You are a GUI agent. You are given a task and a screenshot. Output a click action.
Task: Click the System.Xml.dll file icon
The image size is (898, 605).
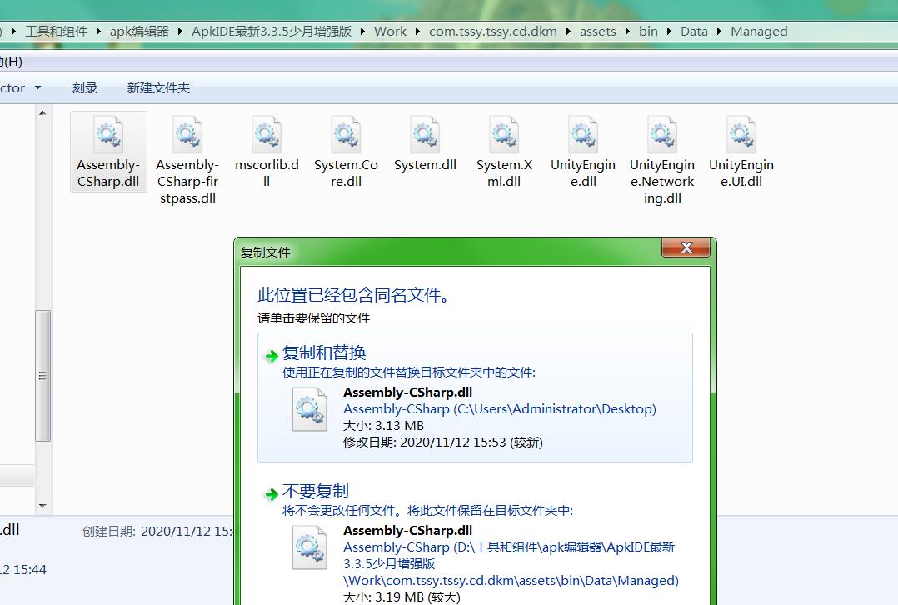(504, 135)
